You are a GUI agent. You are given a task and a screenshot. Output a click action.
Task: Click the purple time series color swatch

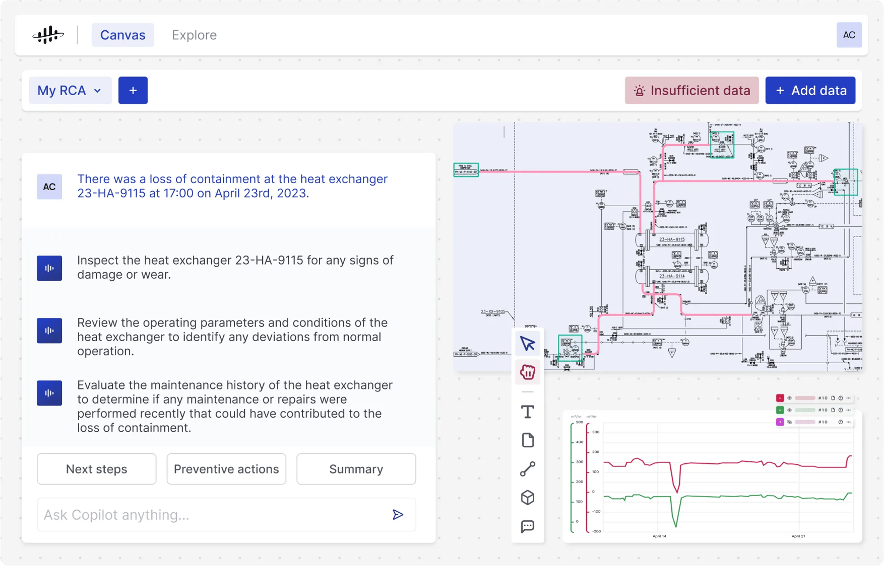[780, 422]
